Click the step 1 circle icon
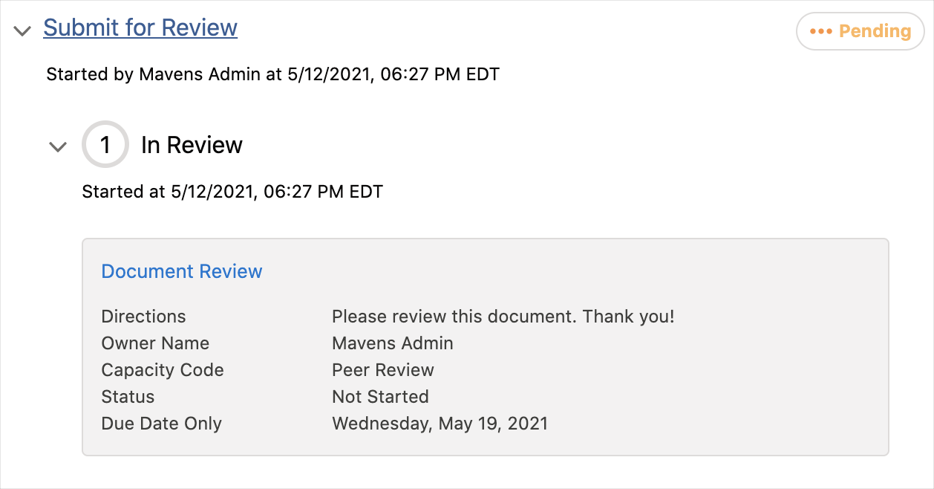 pyautogui.click(x=105, y=145)
